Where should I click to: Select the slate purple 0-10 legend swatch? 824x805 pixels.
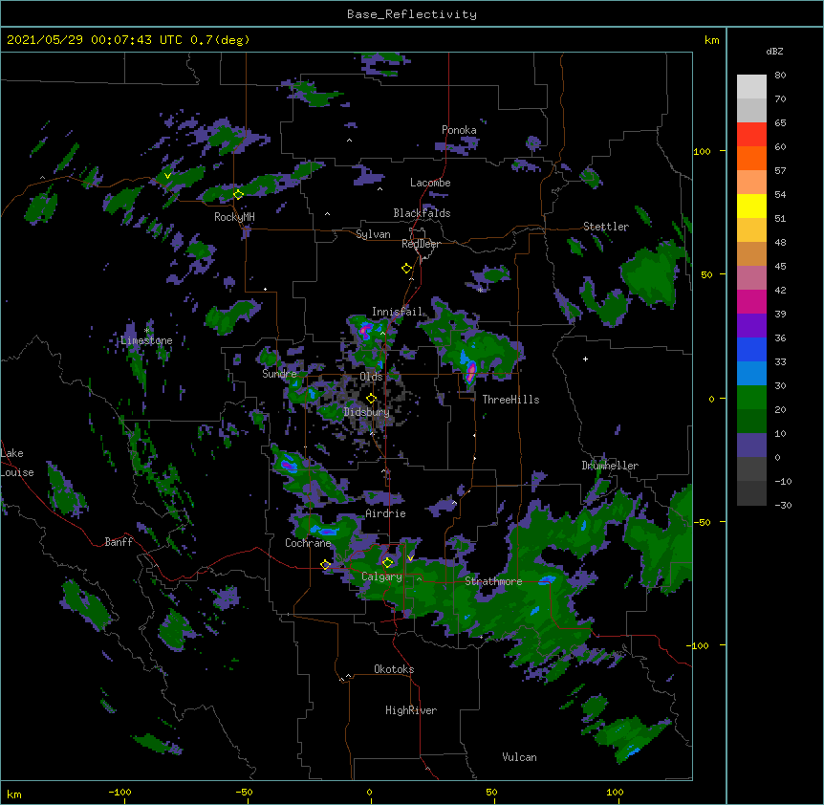pos(751,446)
